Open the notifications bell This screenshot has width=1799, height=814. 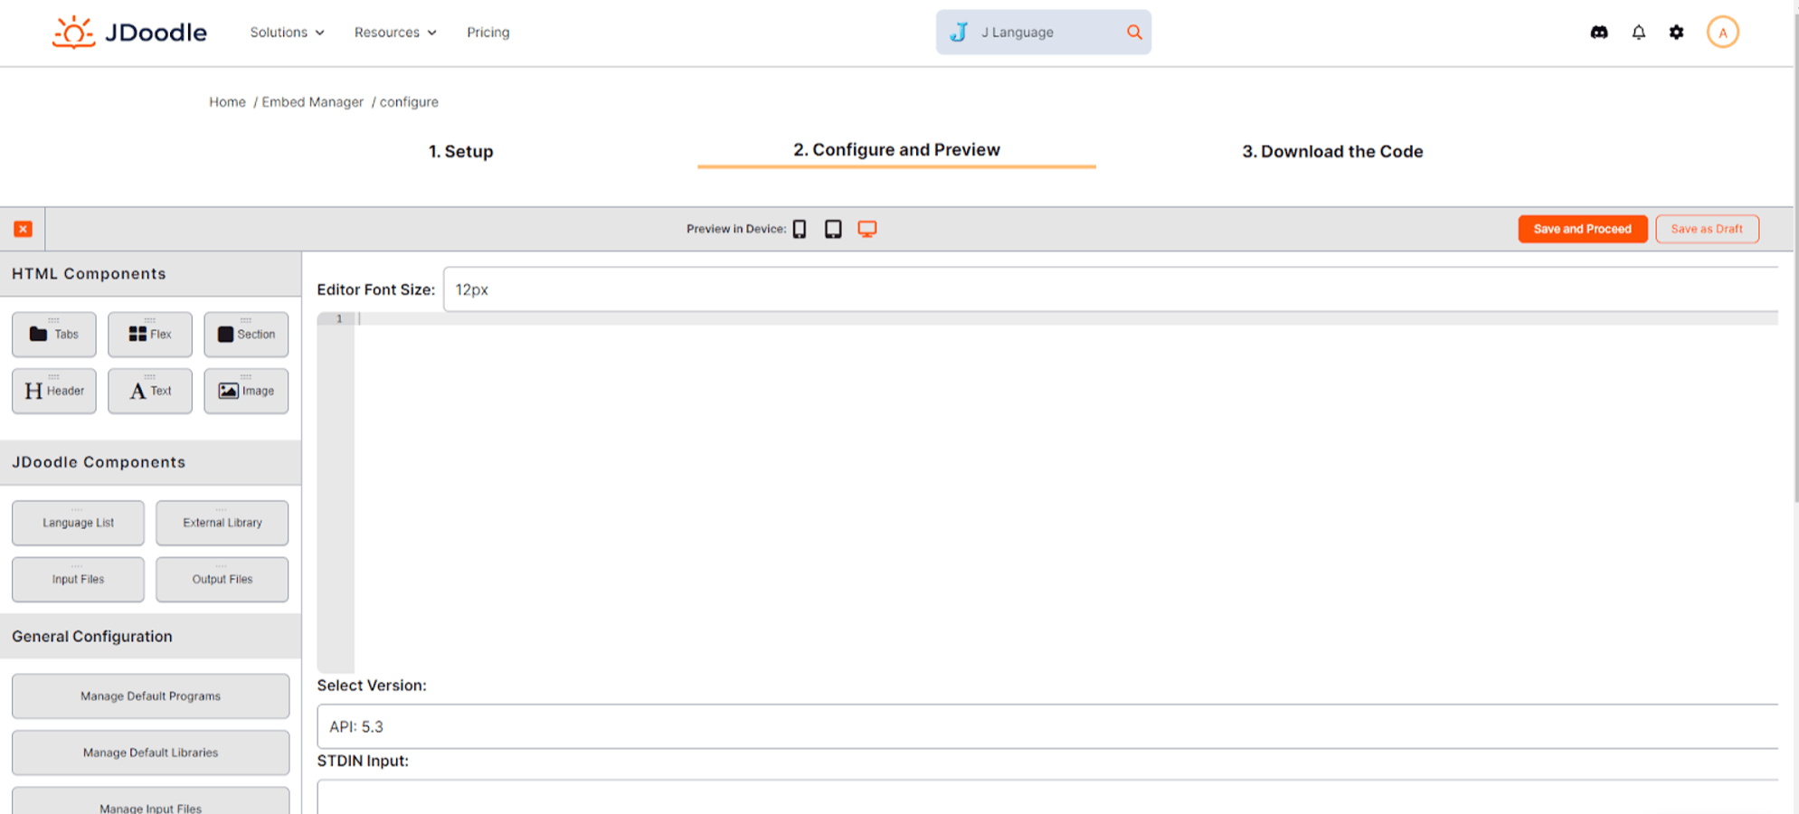tap(1638, 33)
